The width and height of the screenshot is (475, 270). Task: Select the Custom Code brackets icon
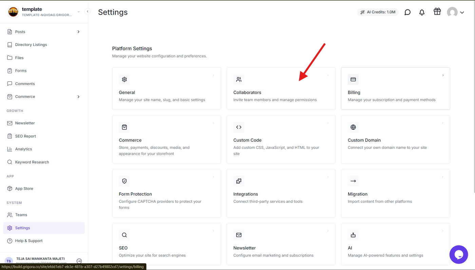pos(239,127)
